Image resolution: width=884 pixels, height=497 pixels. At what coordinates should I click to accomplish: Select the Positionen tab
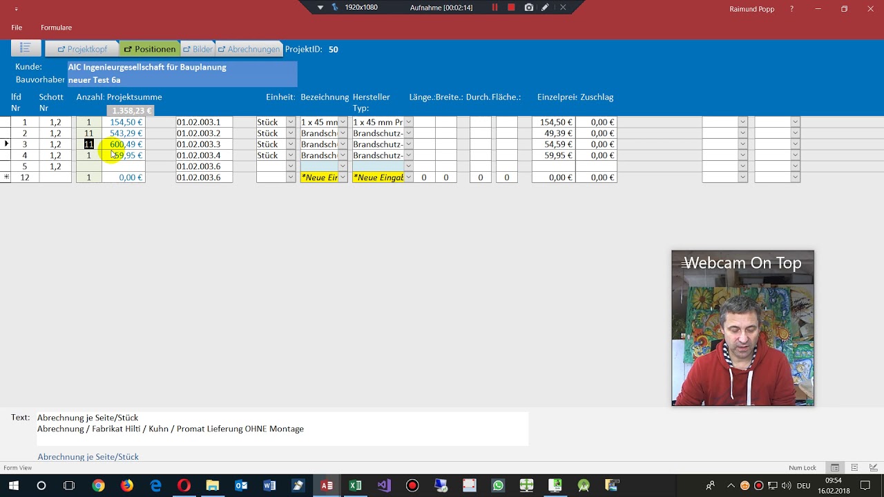pos(149,49)
